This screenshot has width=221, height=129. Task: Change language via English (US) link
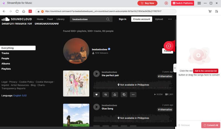coord(20,96)
